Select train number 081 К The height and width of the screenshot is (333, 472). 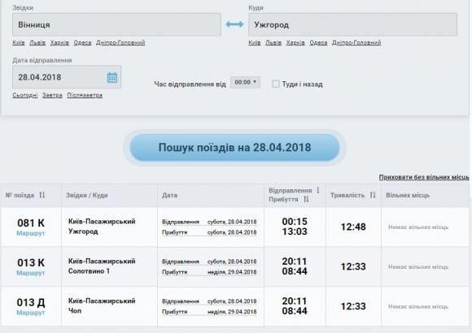pos(31,223)
